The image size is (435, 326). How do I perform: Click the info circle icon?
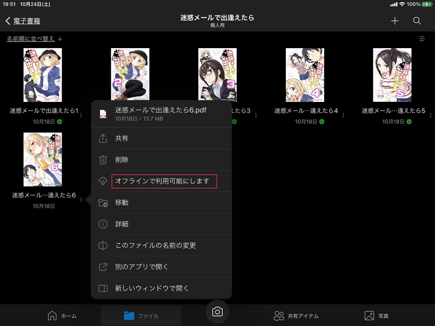tap(103, 224)
